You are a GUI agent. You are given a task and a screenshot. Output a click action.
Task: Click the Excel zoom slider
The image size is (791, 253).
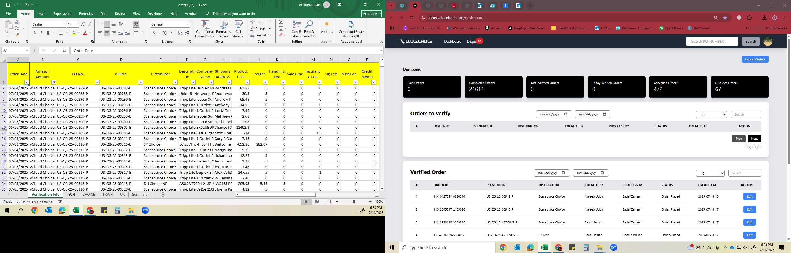click(354, 202)
